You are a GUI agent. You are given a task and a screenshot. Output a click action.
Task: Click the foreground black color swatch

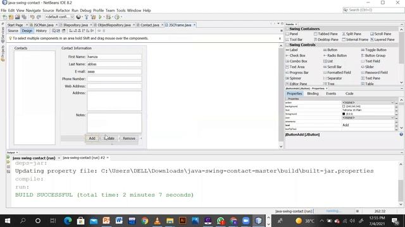[344, 113]
